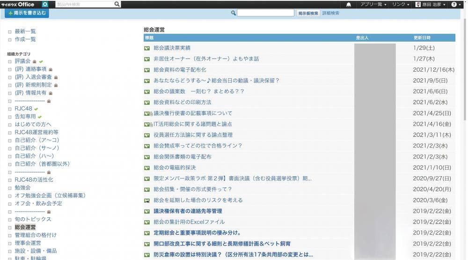Click the icon beside 総会の集計用のExcelファイル
468x260 pixels.
pyautogui.click(x=147, y=223)
